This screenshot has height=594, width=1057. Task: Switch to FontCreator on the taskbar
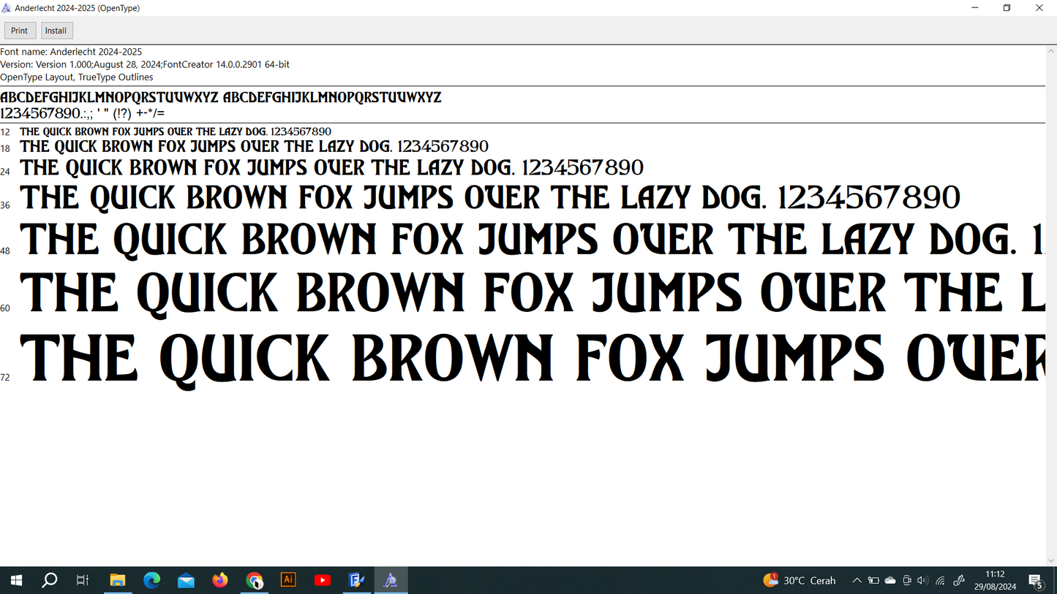356,581
